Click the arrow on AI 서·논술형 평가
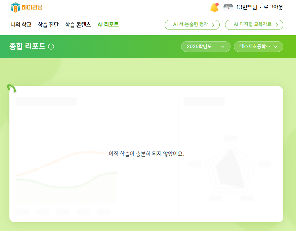The height and width of the screenshot is (231, 296). pos(213,25)
